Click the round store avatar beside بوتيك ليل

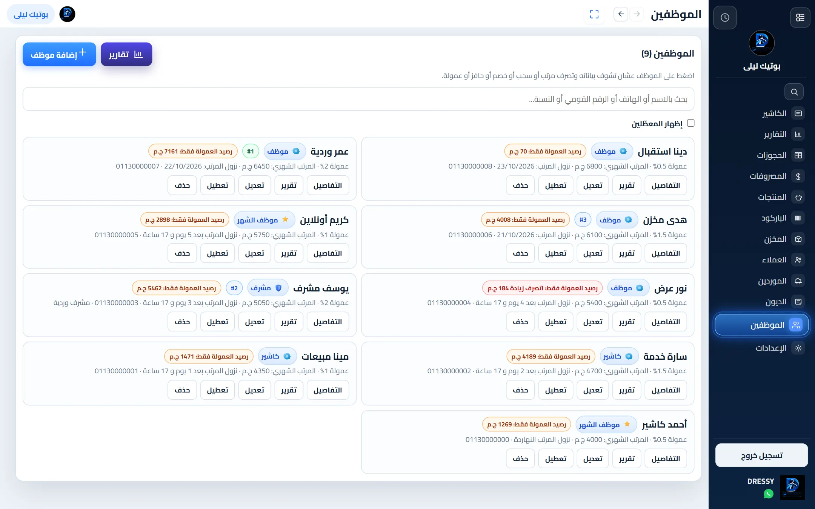click(67, 14)
